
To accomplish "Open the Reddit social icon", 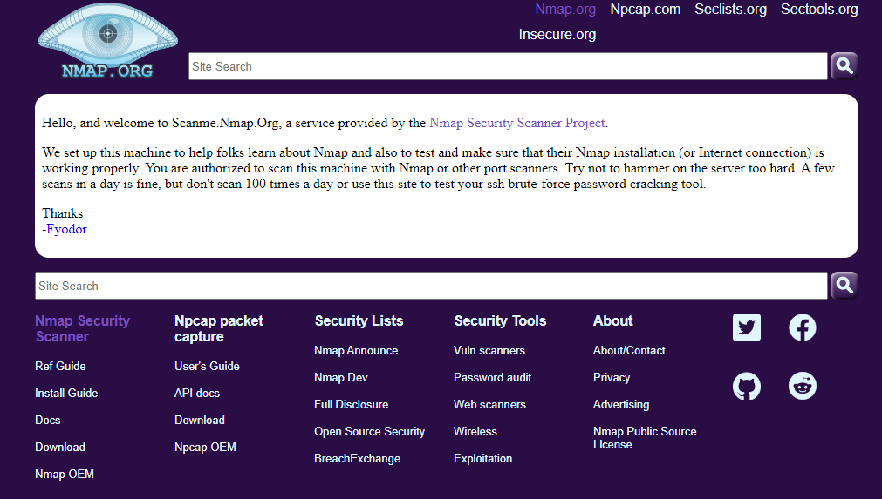I will click(802, 386).
